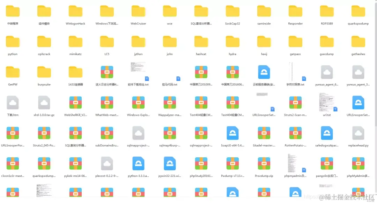Select the safedogwzApache installer
The image size is (377, 203).
(x=327, y=133)
